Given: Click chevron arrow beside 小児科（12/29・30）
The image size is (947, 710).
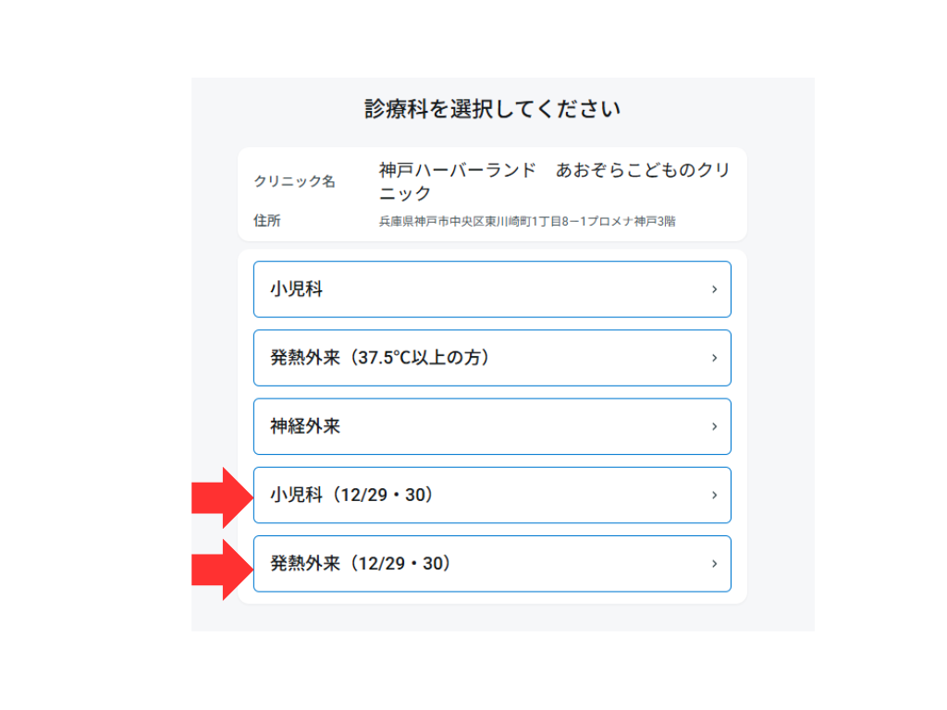Looking at the screenshot, I should [714, 495].
